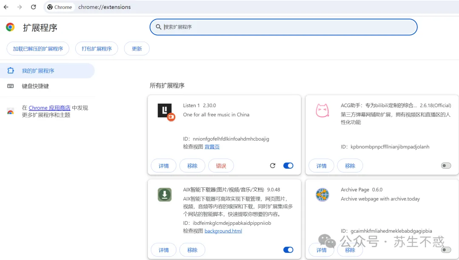The height and width of the screenshot is (260, 459).
Task: Open the 背景页 inspect view link
Action: 212,147
